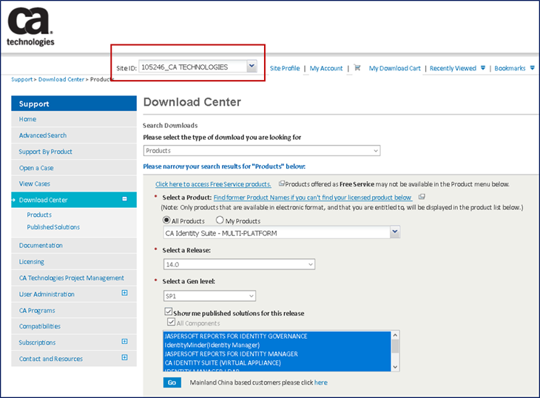Open the Gen level SP1 dropdown

(x=209, y=296)
